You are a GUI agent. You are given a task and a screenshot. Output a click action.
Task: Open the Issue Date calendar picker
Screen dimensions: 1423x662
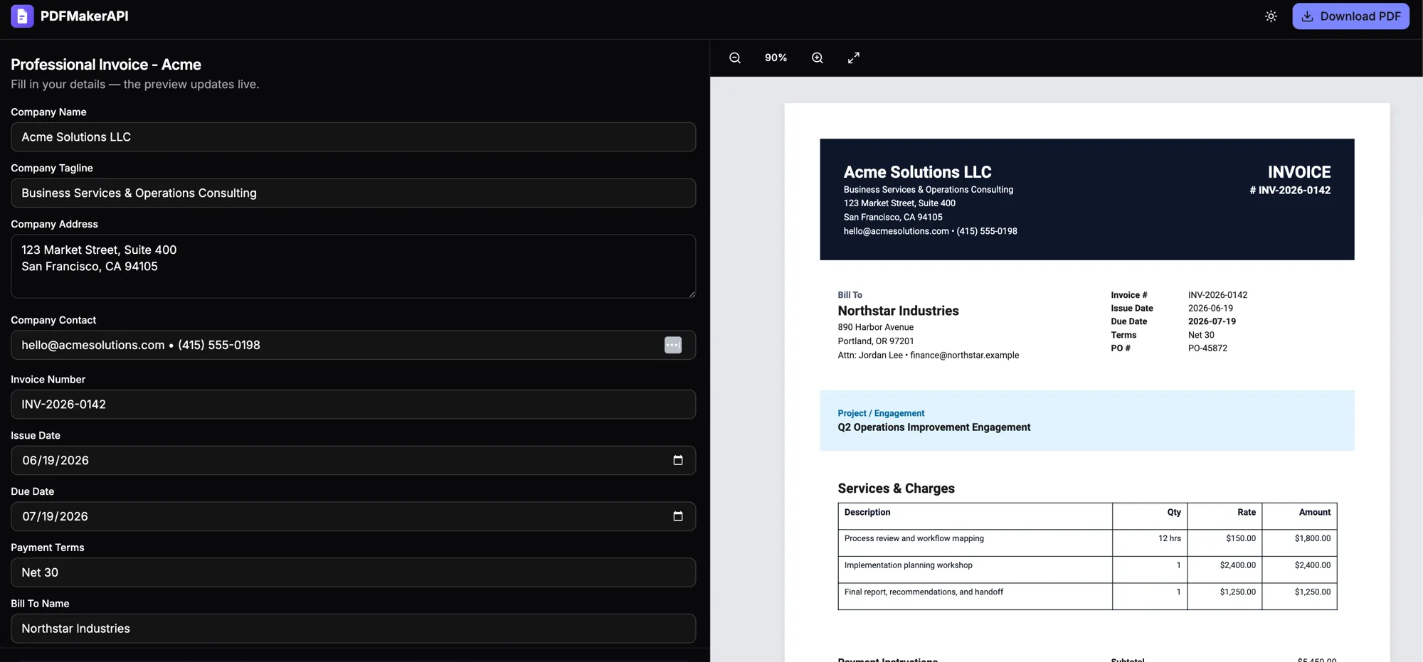[678, 460]
